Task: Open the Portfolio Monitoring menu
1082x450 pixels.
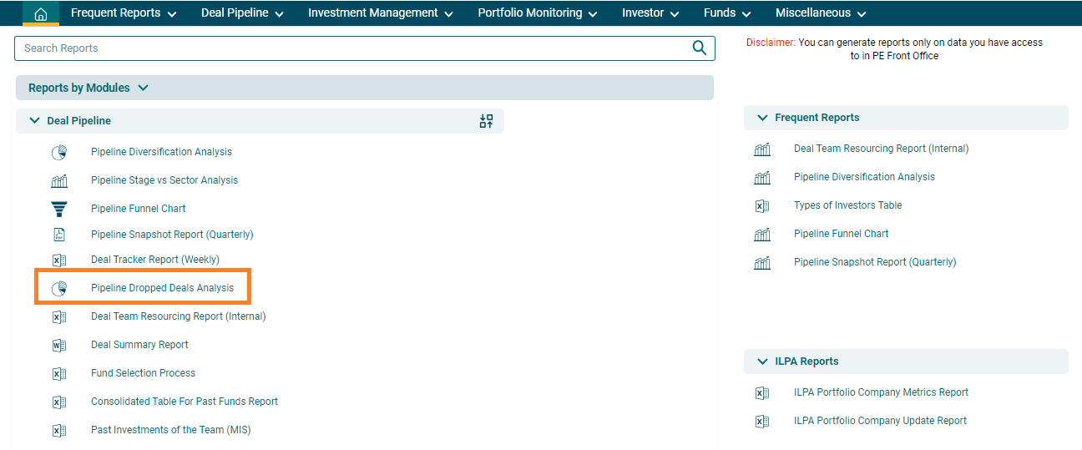Action: point(537,13)
